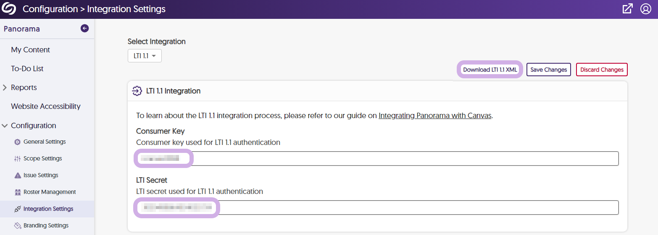Click the Integration Settings plug icon
Image resolution: width=658 pixels, height=235 pixels.
coord(17,209)
